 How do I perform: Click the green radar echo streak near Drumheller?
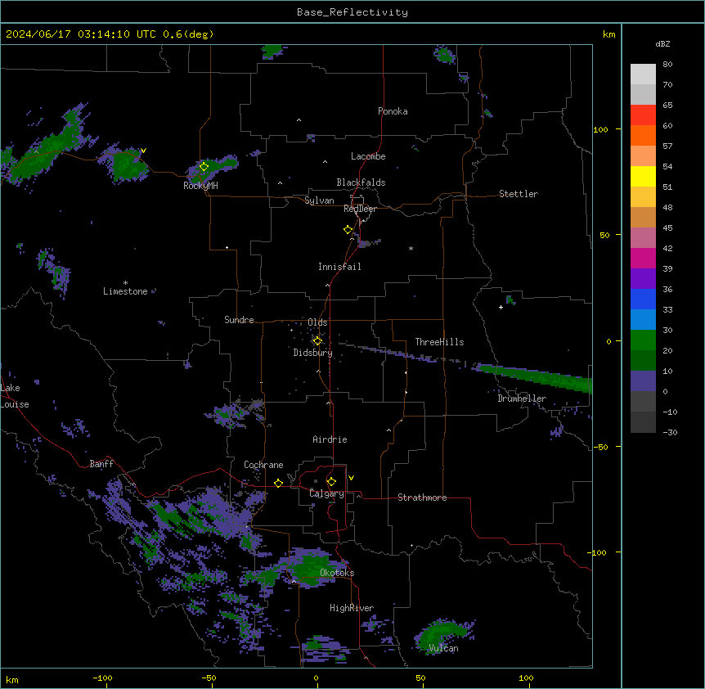pos(535,377)
